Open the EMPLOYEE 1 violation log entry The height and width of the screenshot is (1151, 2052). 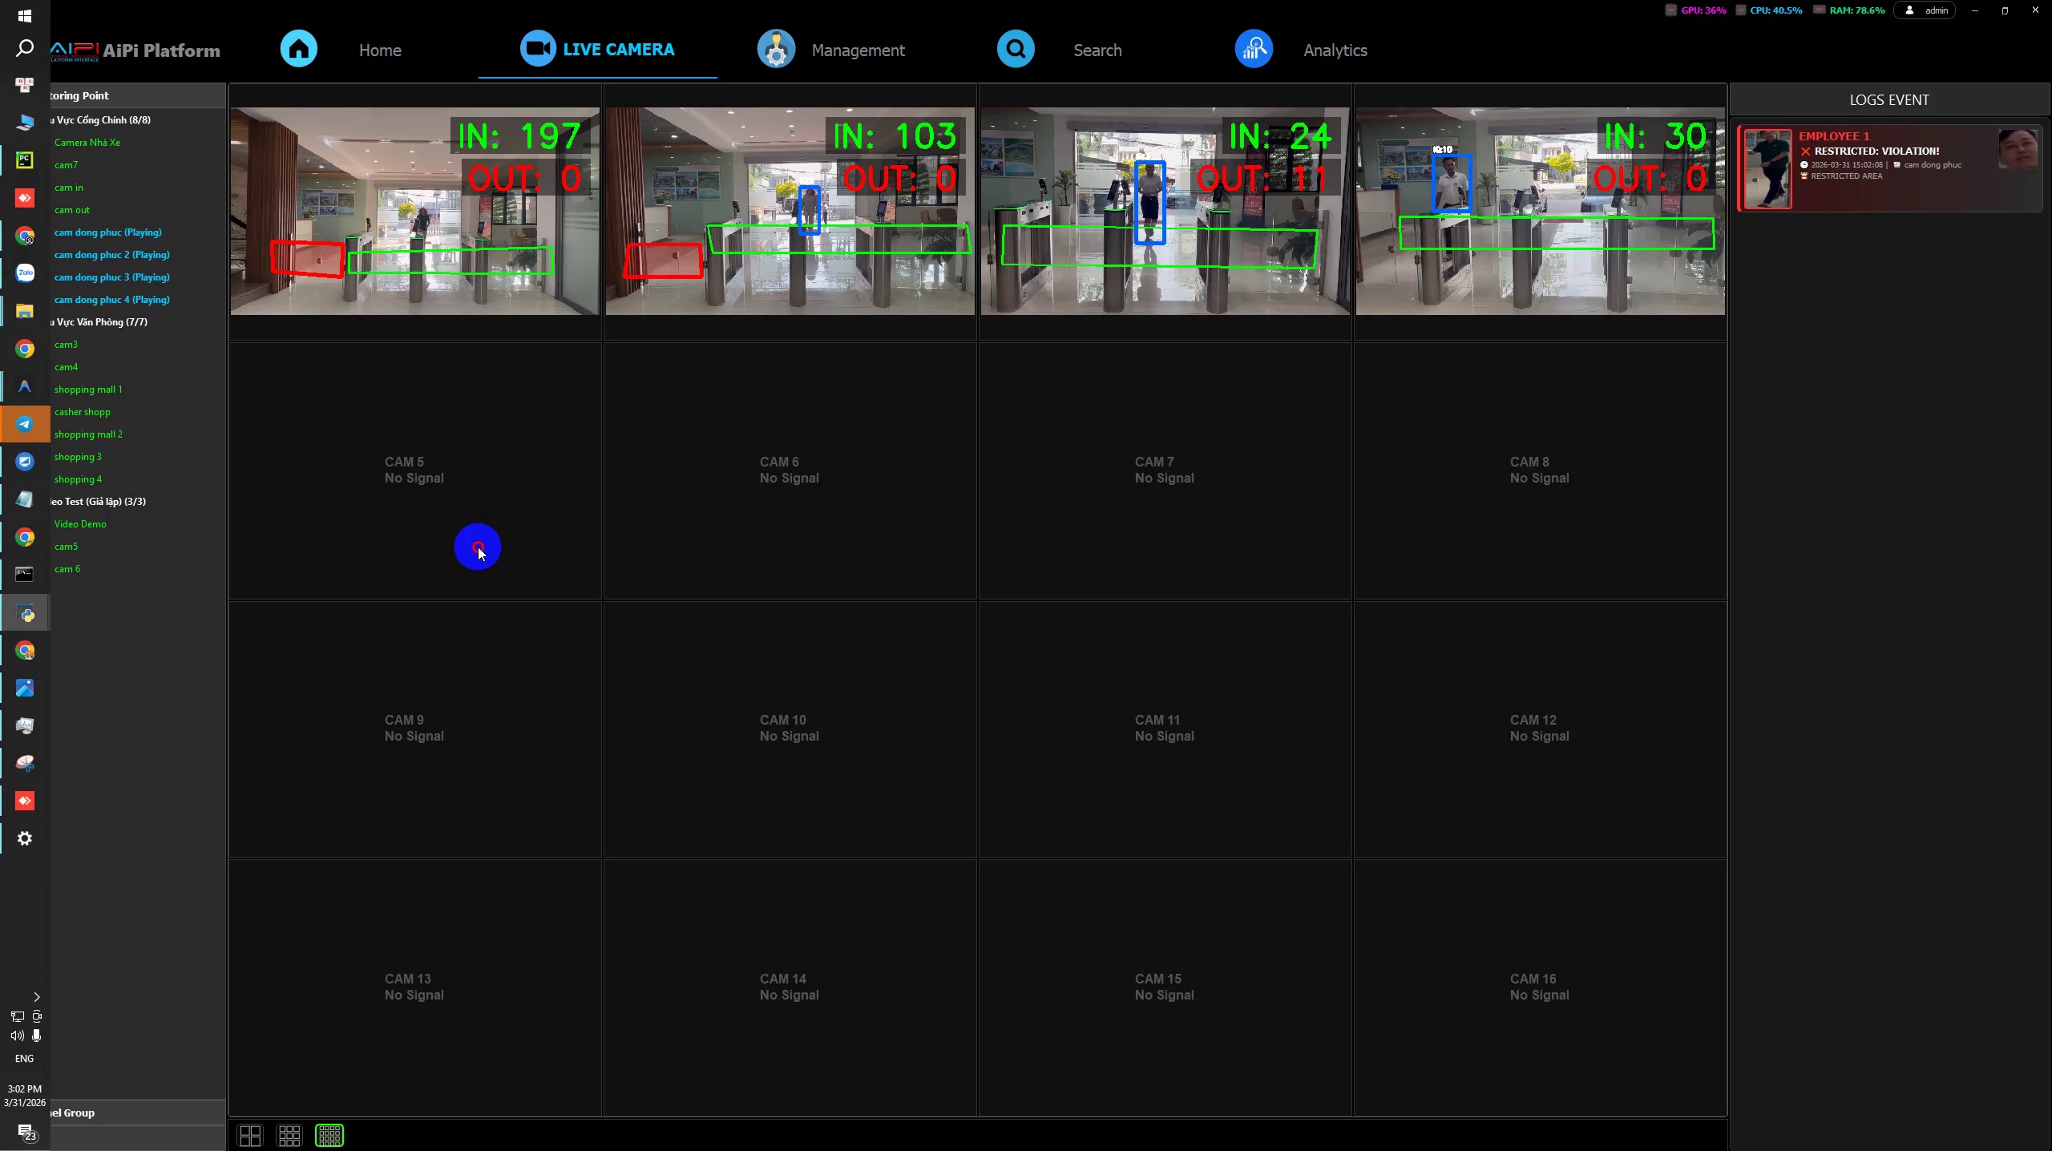1888,168
